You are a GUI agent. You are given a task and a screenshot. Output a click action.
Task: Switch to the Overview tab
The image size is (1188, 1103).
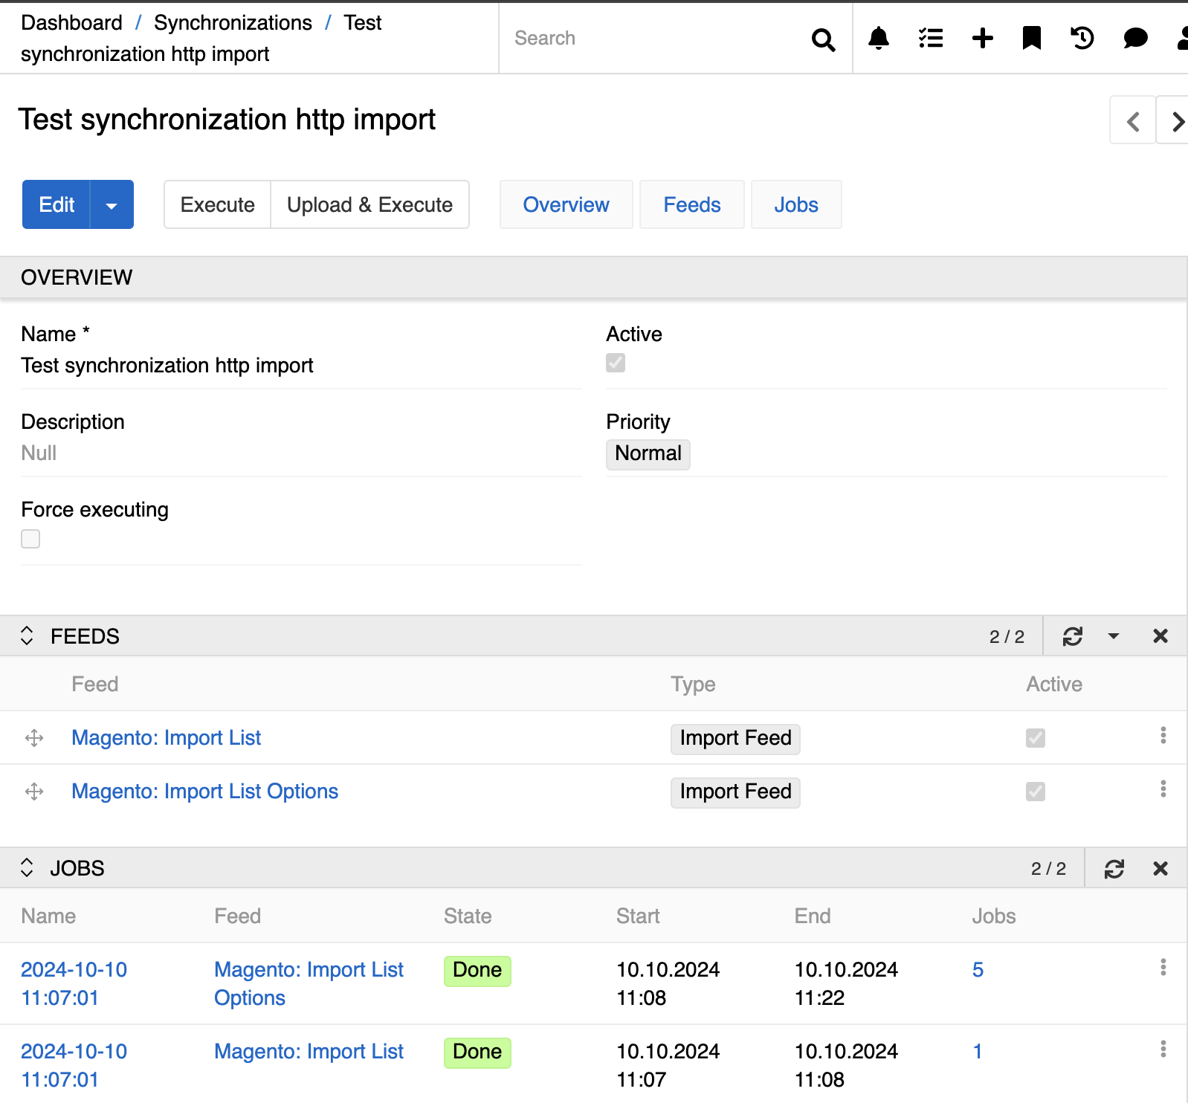[566, 205]
